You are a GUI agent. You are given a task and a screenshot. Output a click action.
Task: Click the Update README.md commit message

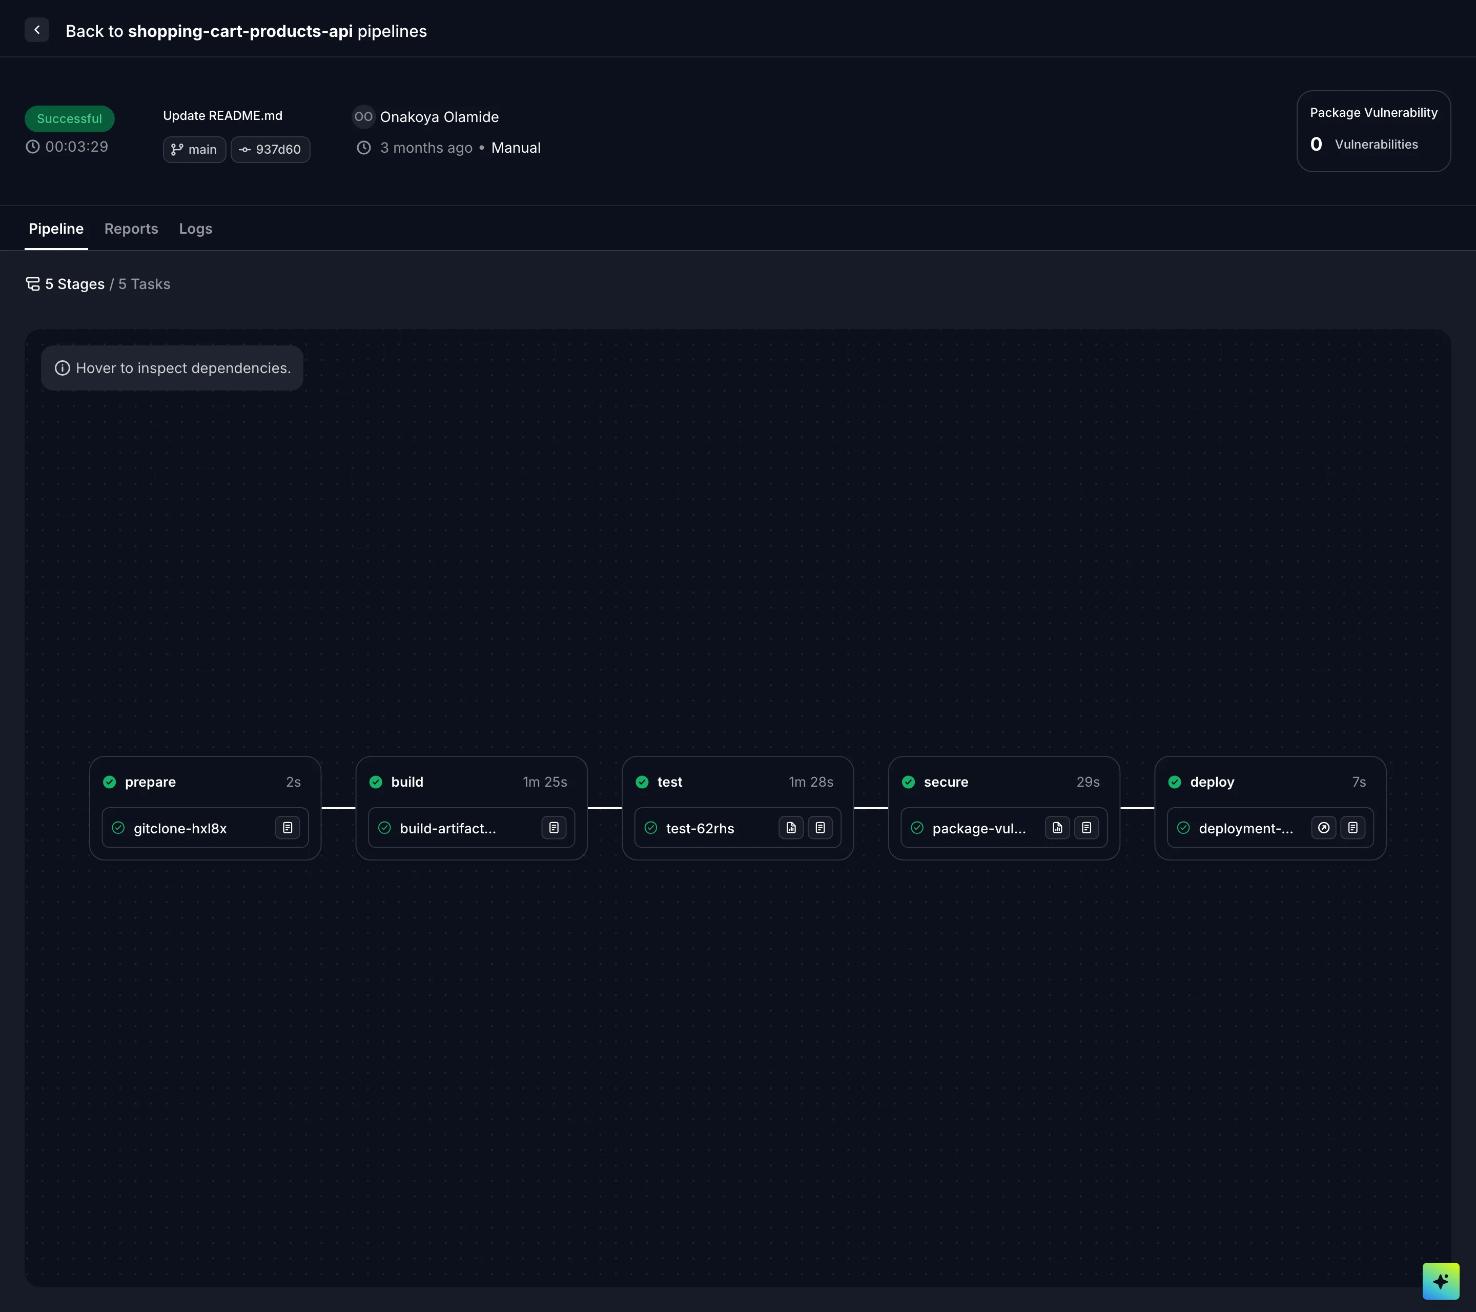point(222,115)
